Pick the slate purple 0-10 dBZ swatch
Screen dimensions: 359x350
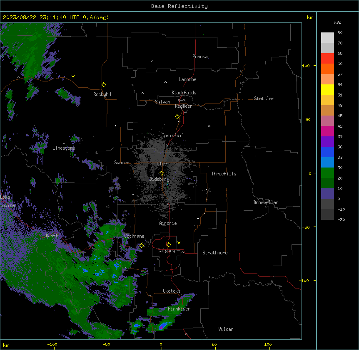327,194
